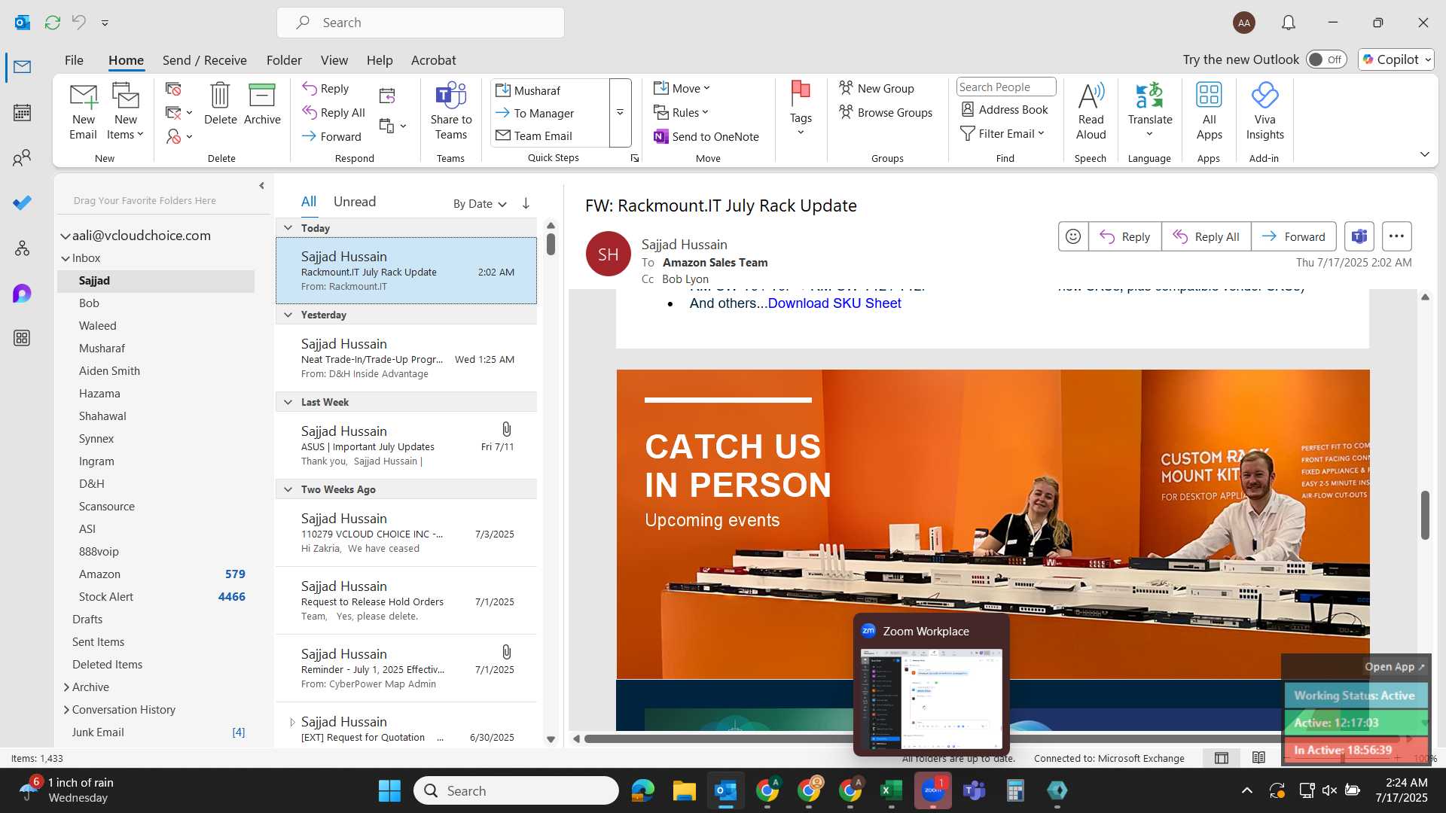1446x813 pixels.
Task: Click Forward in the reading pane
Action: (1293, 236)
